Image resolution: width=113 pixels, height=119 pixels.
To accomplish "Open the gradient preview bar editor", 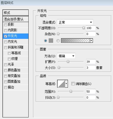I will coord(76,40).
